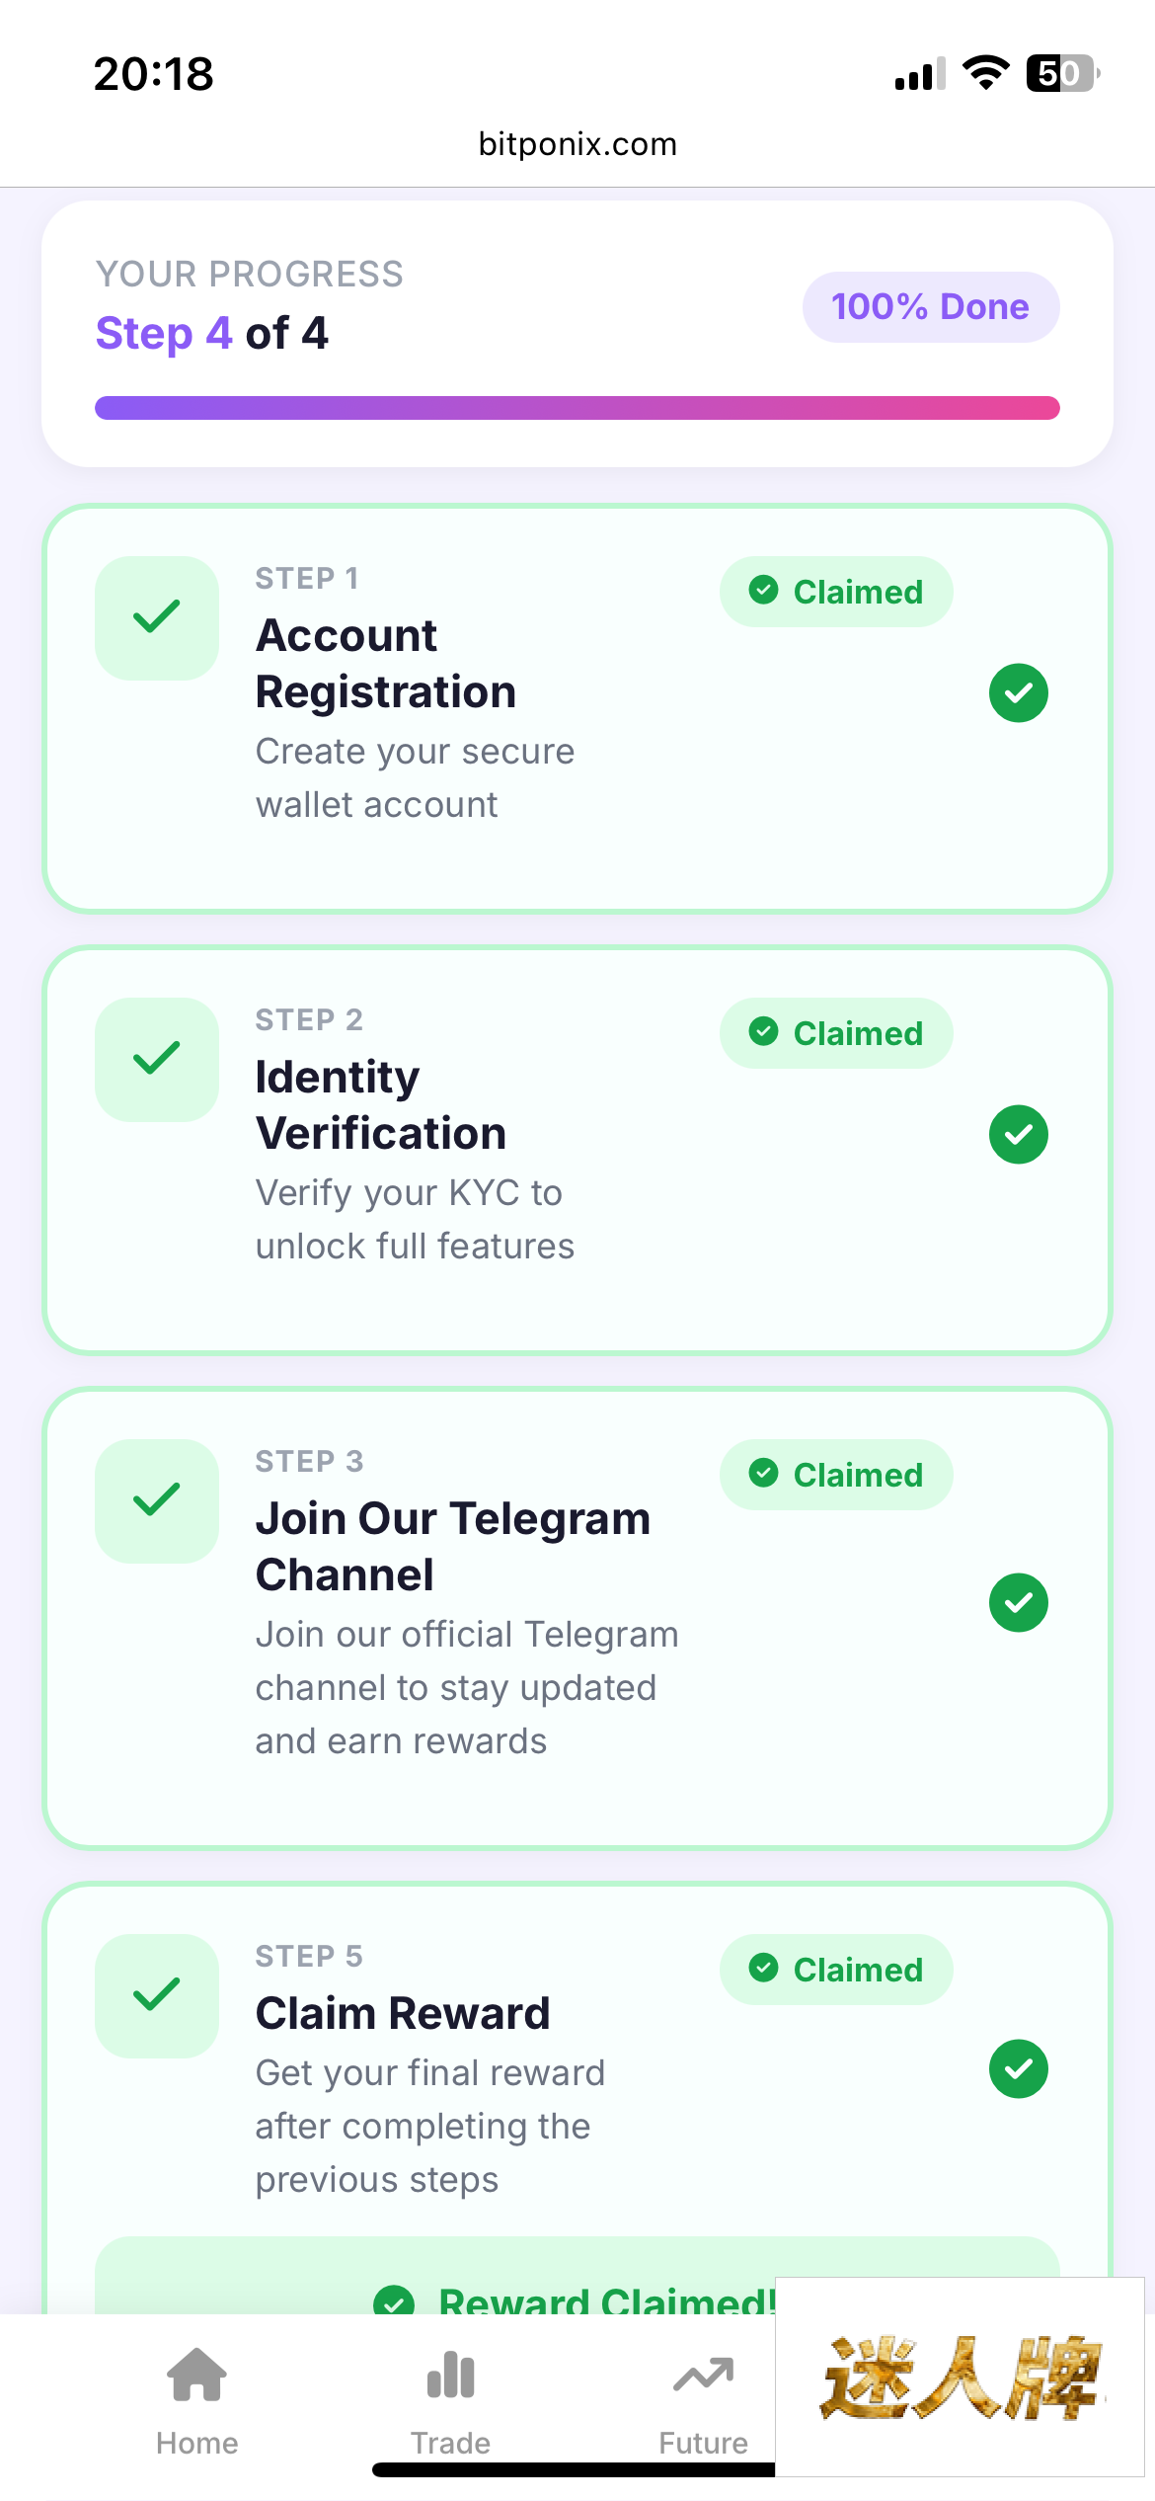Click the round green check for Identity Verification
Image resolution: width=1155 pixels, height=2501 pixels.
[x=1018, y=1135]
